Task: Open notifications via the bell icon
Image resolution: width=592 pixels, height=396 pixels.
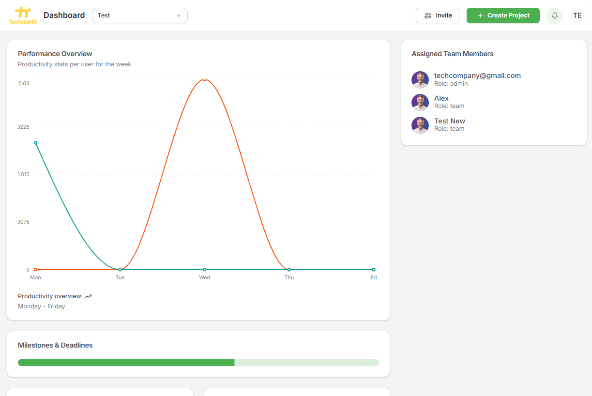Action: [x=554, y=15]
